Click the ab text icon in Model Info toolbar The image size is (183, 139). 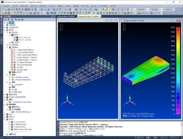pos(19,19)
